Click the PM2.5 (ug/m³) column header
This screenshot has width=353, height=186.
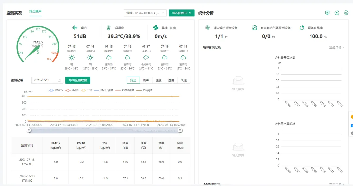pos(56,145)
